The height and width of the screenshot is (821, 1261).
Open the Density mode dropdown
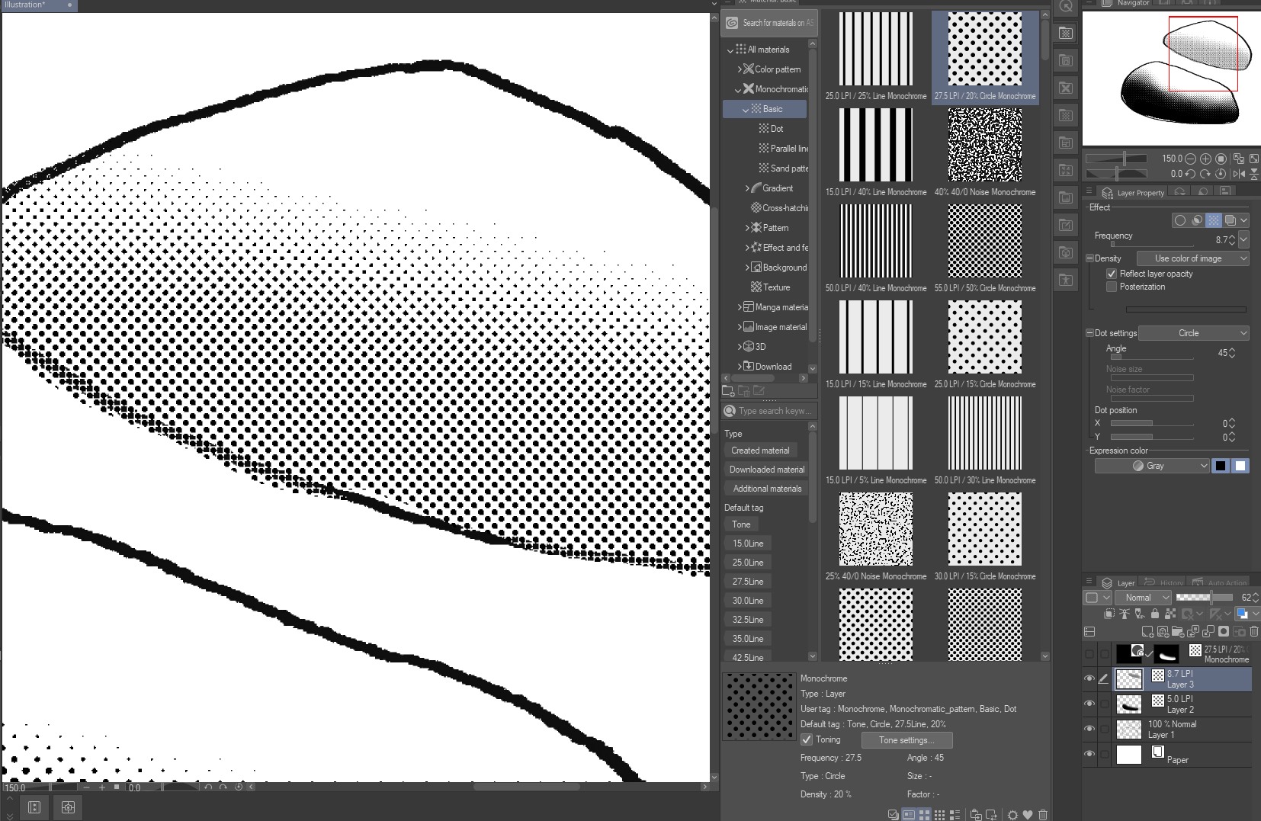[1192, 258]
